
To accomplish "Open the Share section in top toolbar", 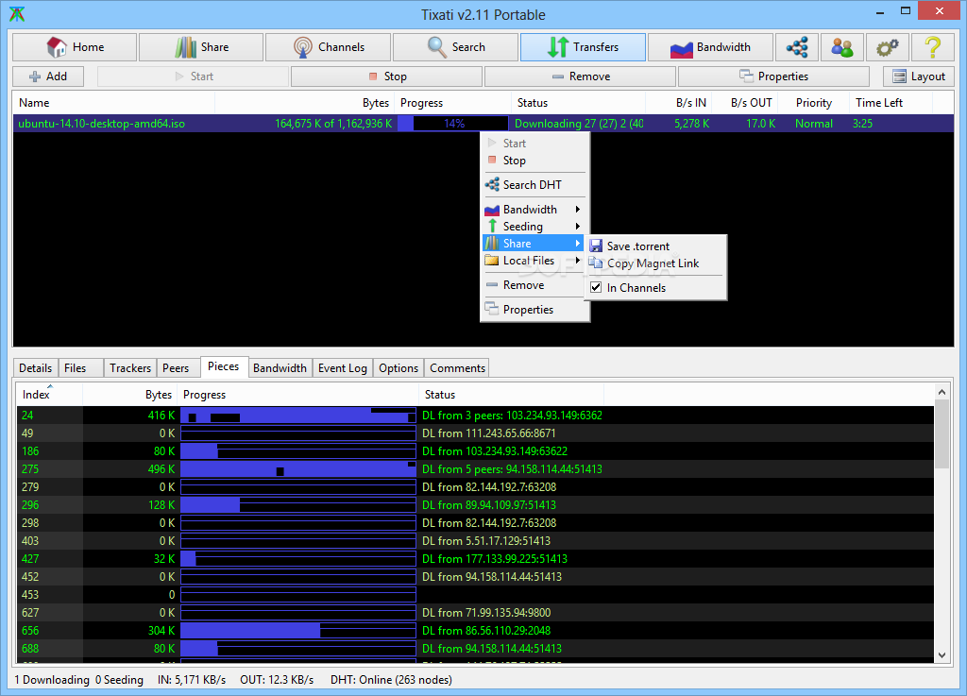I will 201,47.
